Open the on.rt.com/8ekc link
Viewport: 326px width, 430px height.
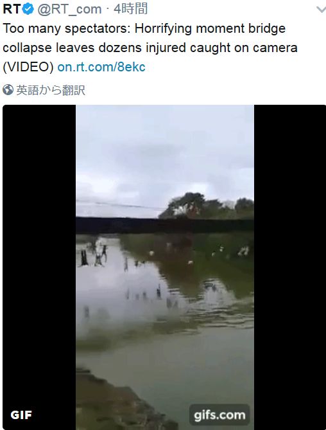[x=101, y=67]
